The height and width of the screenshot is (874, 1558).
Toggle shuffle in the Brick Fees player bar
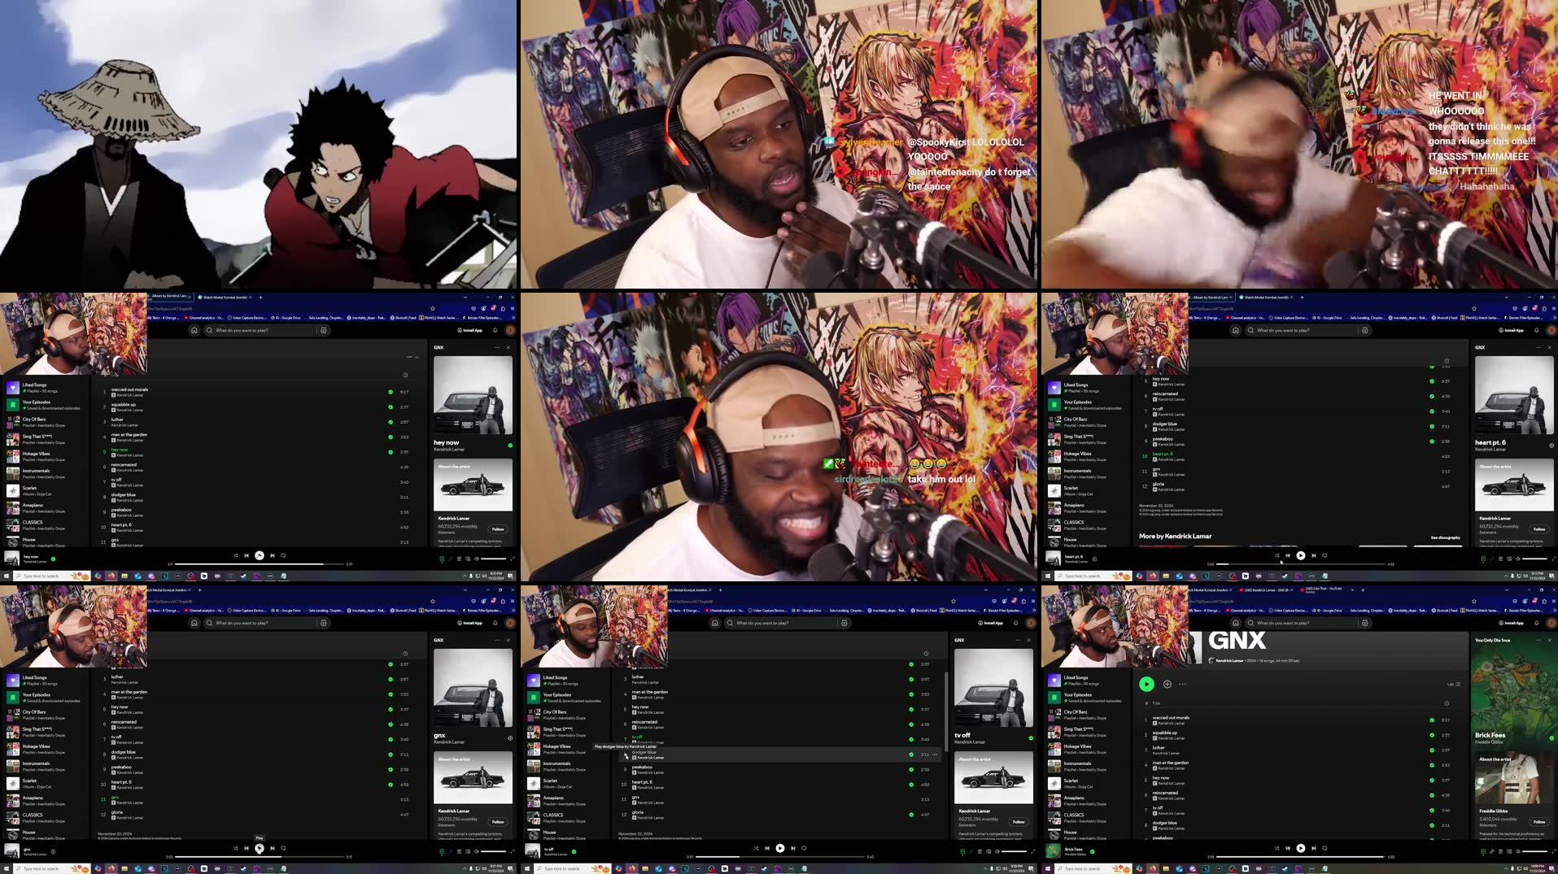point(1277,848)
